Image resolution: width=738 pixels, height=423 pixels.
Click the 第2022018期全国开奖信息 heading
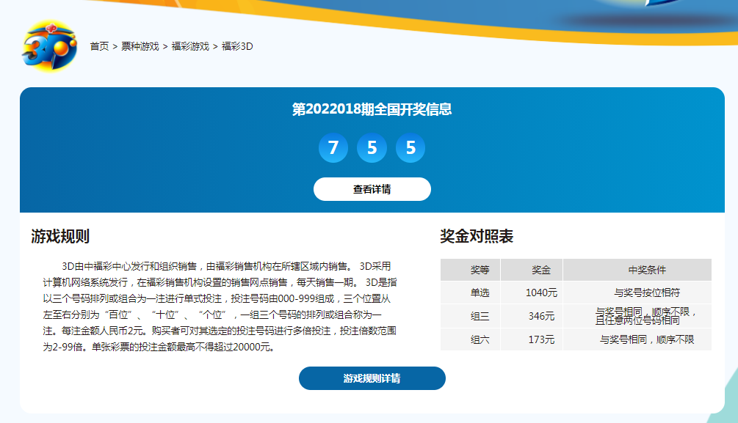coord(372,109)
